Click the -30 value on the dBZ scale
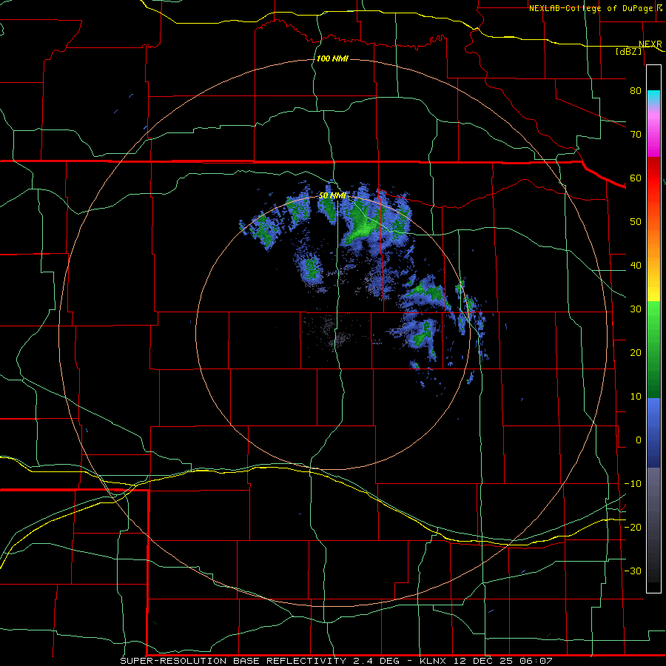The height and width of the screenshot is (666, 666). 633,571
